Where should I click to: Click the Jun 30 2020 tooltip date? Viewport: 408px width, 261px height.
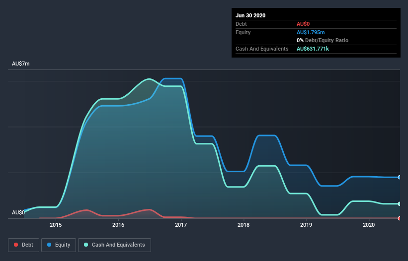click(x=250, y=15)
